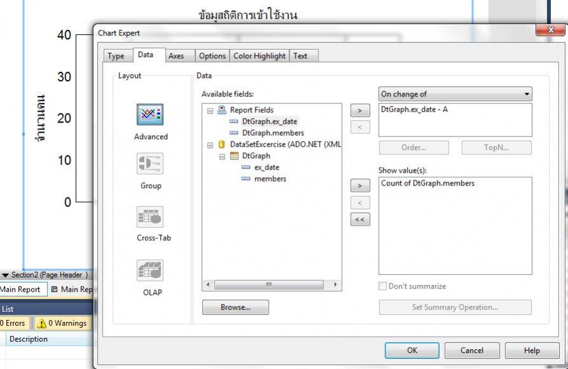Screen dimensions: 568x369
Task: Select the DtGraph.ex_date - A entry
Action: pos(414,109)
